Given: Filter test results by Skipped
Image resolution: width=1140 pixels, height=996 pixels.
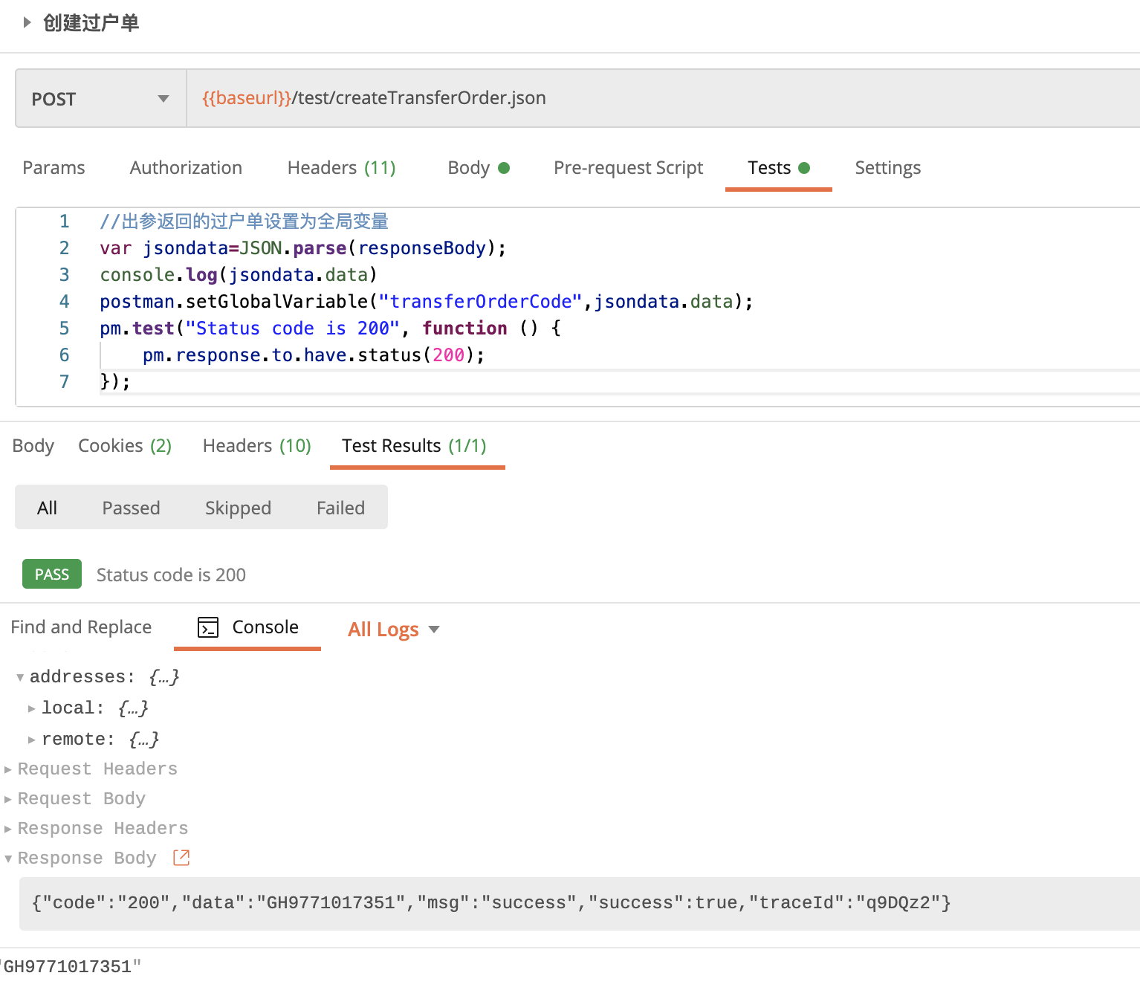Looking at the screenshot, I should (238, 508).
